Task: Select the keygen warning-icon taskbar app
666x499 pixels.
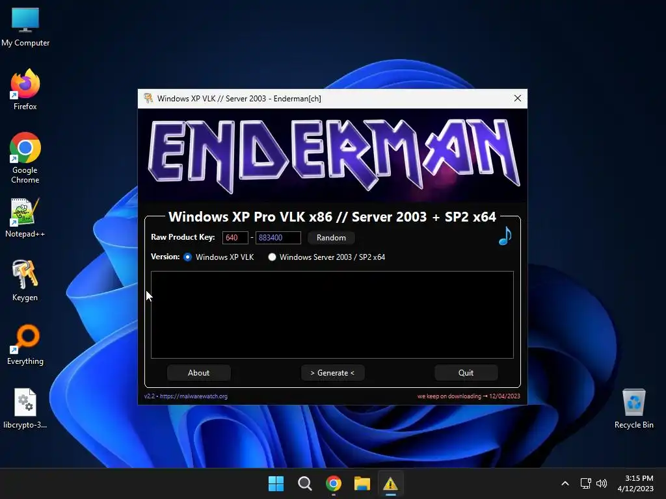Action: click(390, 483)
